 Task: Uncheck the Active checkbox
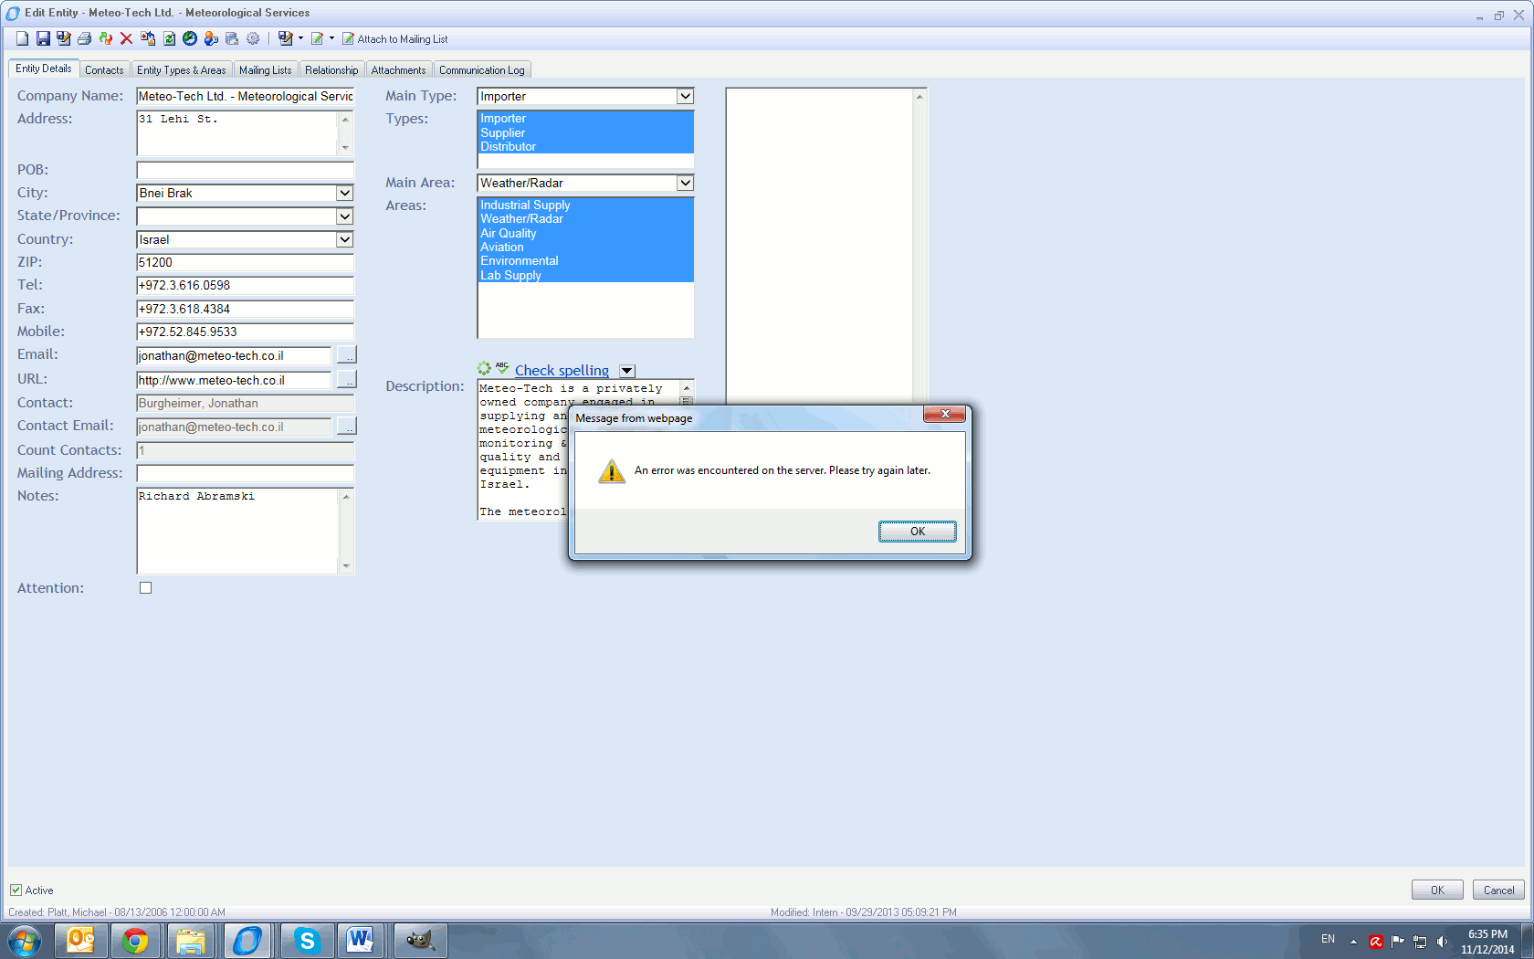pyautogui.click(x=16, y=890)
